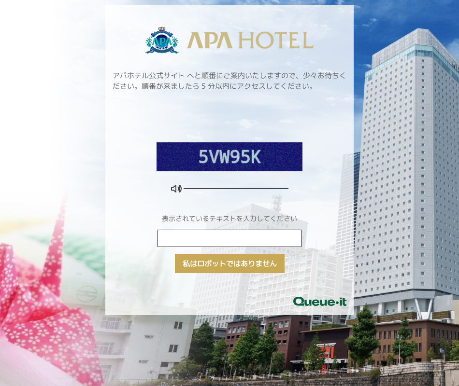The width and height of the screenshot is (459, 386).
Task: Submit the 私はロボットではありません button
Action: [229, 263]
